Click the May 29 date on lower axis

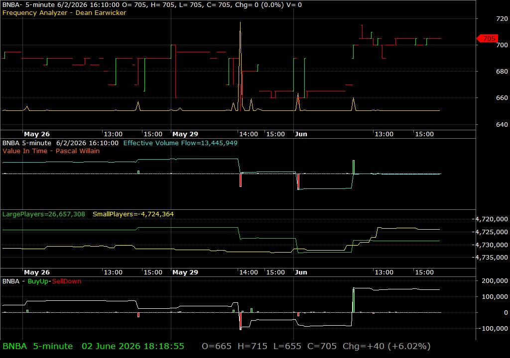(185, 272)
